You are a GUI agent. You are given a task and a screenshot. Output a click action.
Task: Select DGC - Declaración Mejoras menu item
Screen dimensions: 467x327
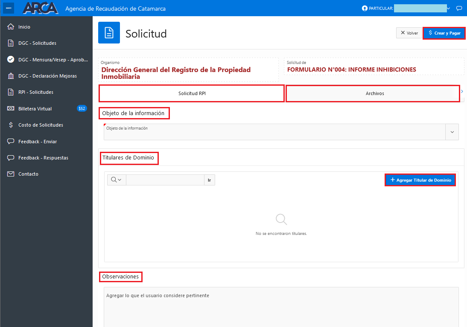click(x=47, y=76)
